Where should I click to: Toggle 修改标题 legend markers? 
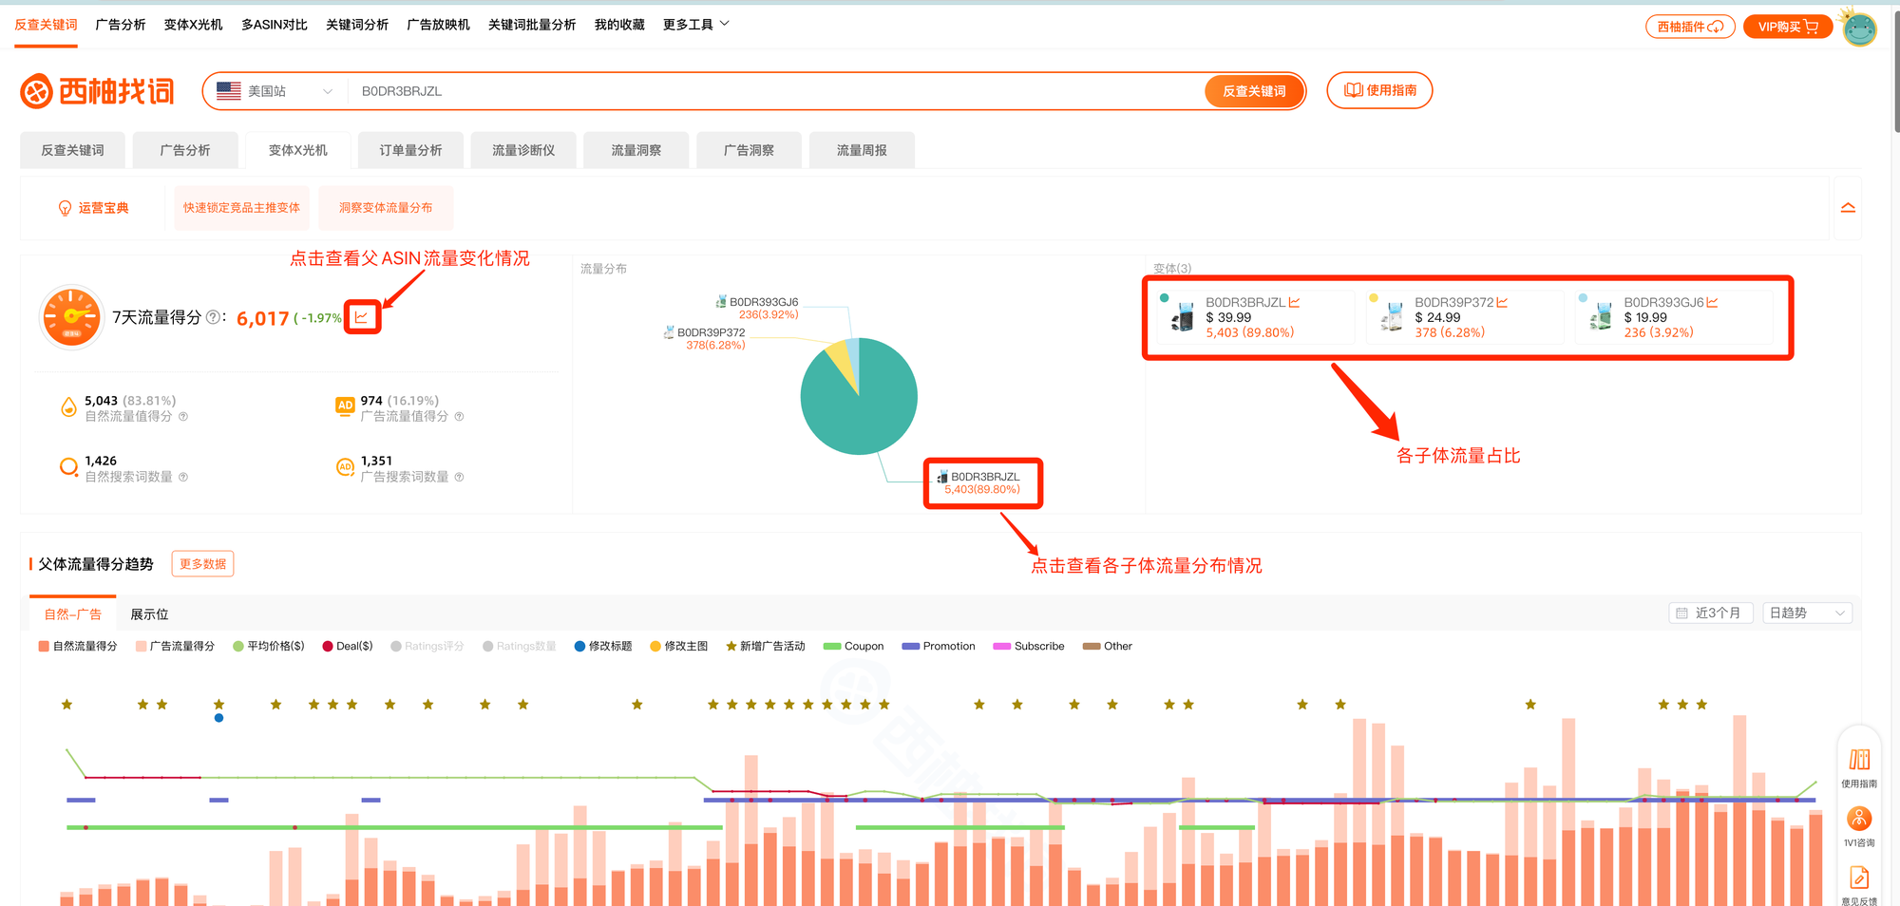(603, 647)
